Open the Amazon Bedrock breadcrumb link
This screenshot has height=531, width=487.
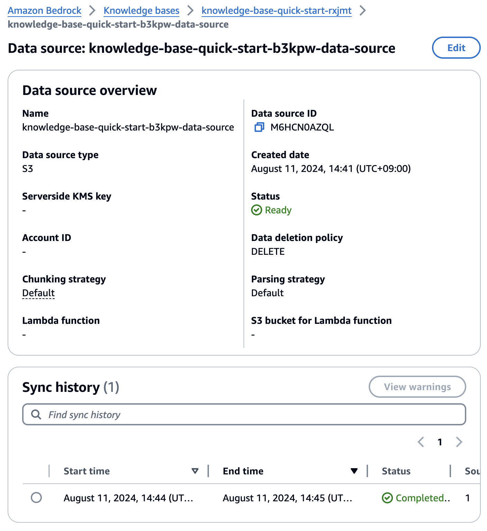coord(45,11)
